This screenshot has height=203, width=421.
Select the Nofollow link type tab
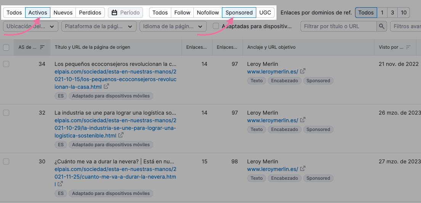pos(208,13)
